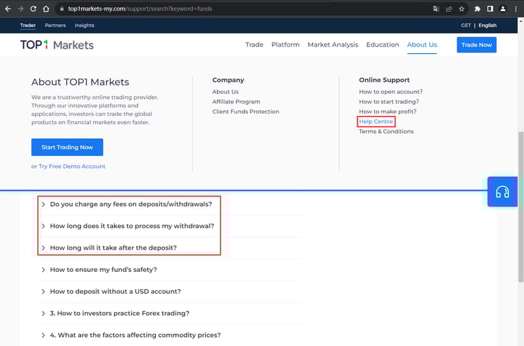Viewport: 524px width, 346px height.
Task: Go back using browser back arrow
Action: (x=8, y=9)
